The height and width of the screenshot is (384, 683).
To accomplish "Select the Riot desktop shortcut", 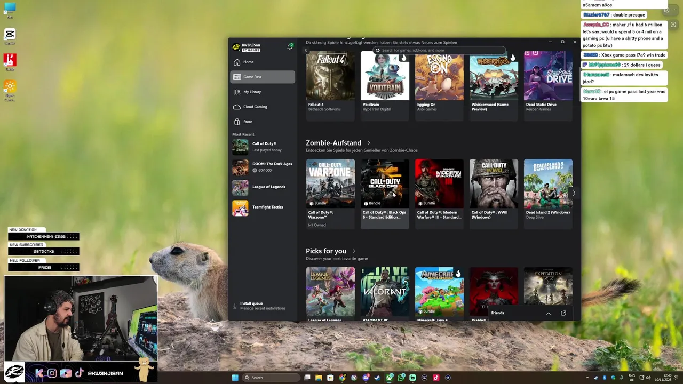I will 10,62.
